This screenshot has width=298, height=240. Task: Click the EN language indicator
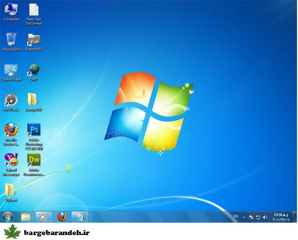(x=236, y=216)
